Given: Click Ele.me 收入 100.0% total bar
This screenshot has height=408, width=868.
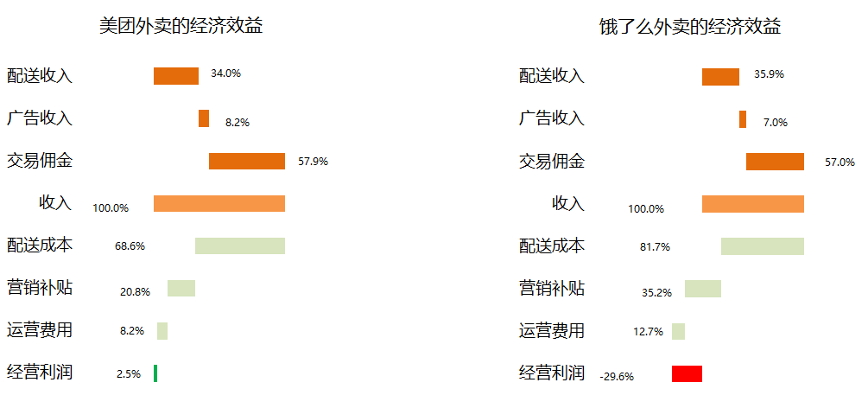Looking at the screenshot, I should point(753,204).
